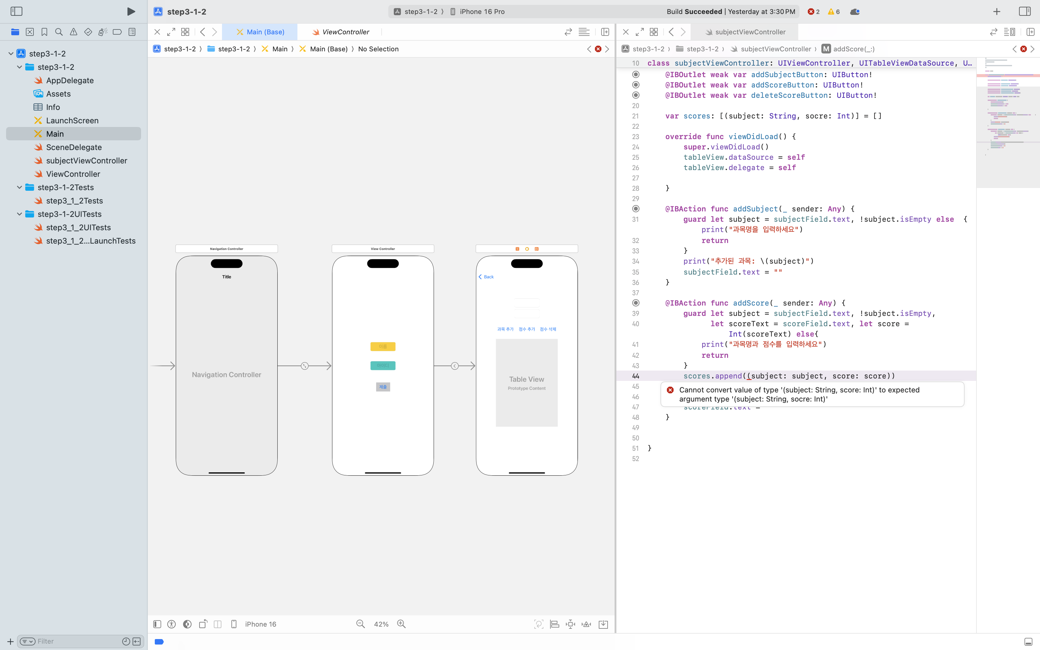The image size is (1040, 650).
Task: Click the error icon in the issue popup
Action: pos(670,390)
